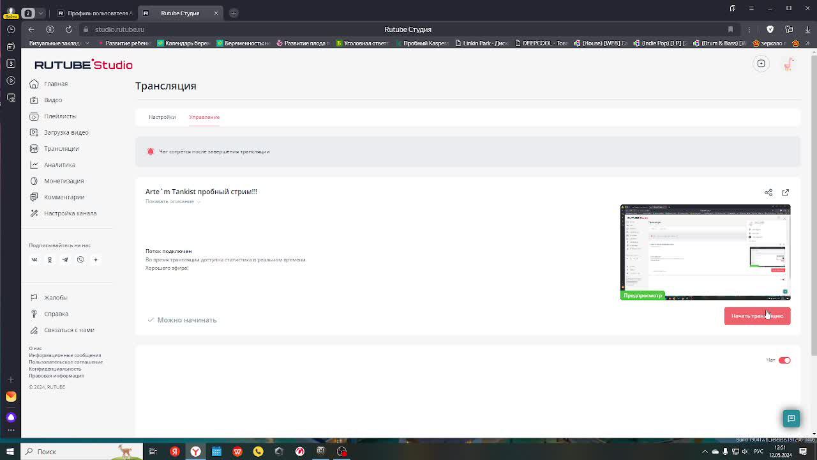
Task: Open browser downloads icon
Action: click(807, 29)
